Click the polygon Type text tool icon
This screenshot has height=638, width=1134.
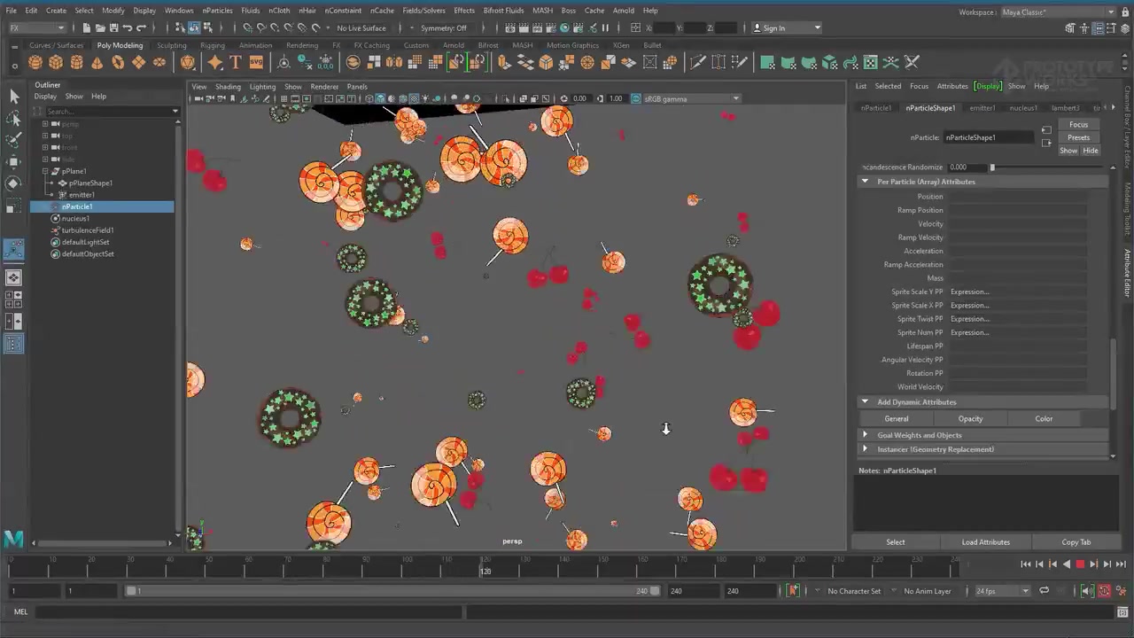(x=236, y=62)
